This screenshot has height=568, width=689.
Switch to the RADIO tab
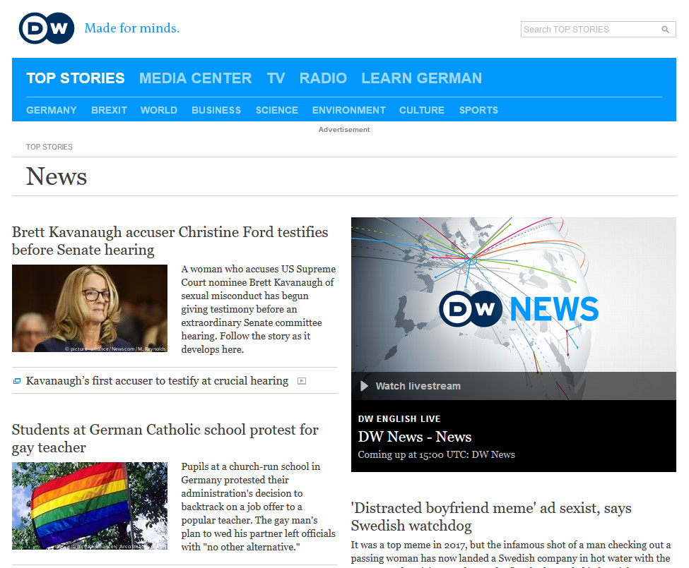pyautogui.click(x=323, y=78)
